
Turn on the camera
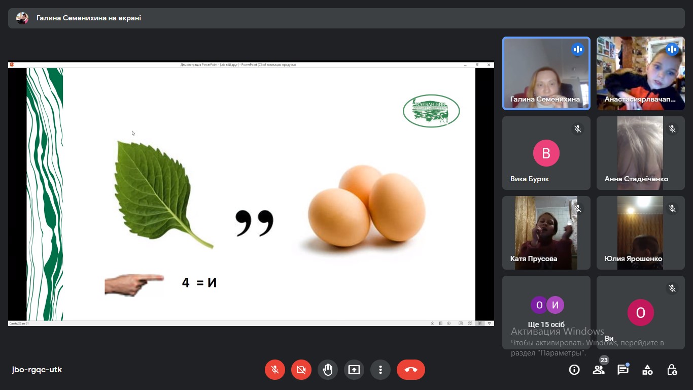point(301,370)
